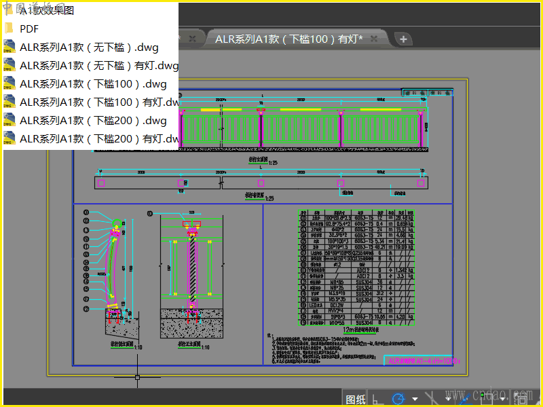543x407 pixels.
Task: Toggle object snap tracking in status bar
Action: (x=431, y=399)
